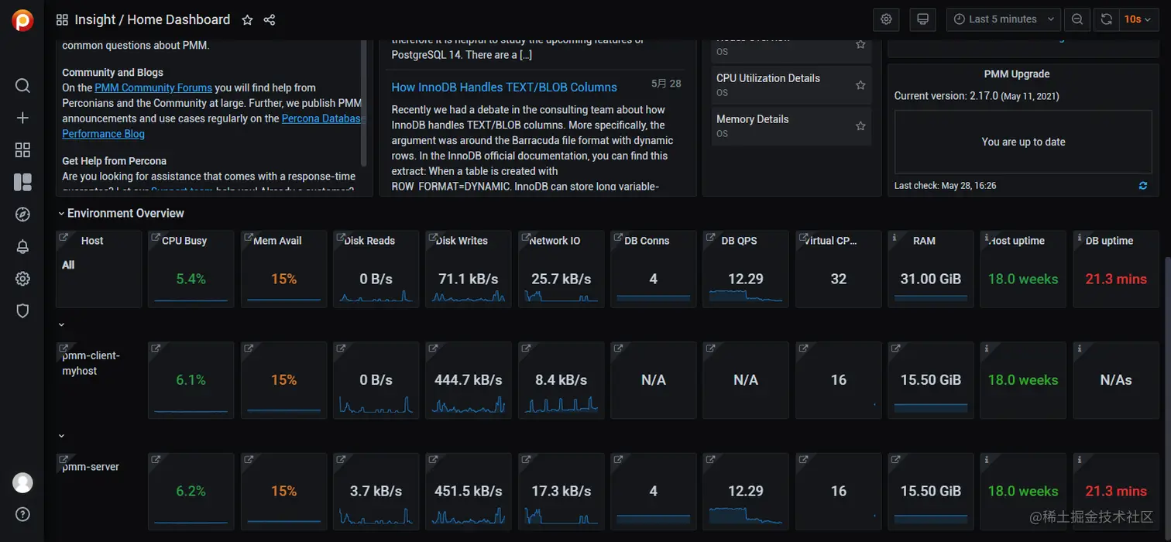Click the pmm-server 17.3 kB/s network IO
The width and height of the screenshot is (1171, 542).
(x=561, y=491)
